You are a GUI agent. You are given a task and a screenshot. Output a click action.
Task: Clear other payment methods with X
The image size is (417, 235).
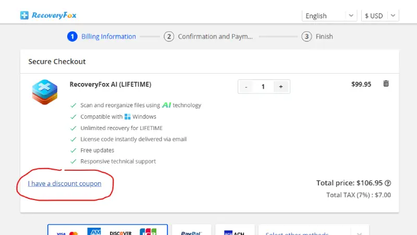[359, 232]
